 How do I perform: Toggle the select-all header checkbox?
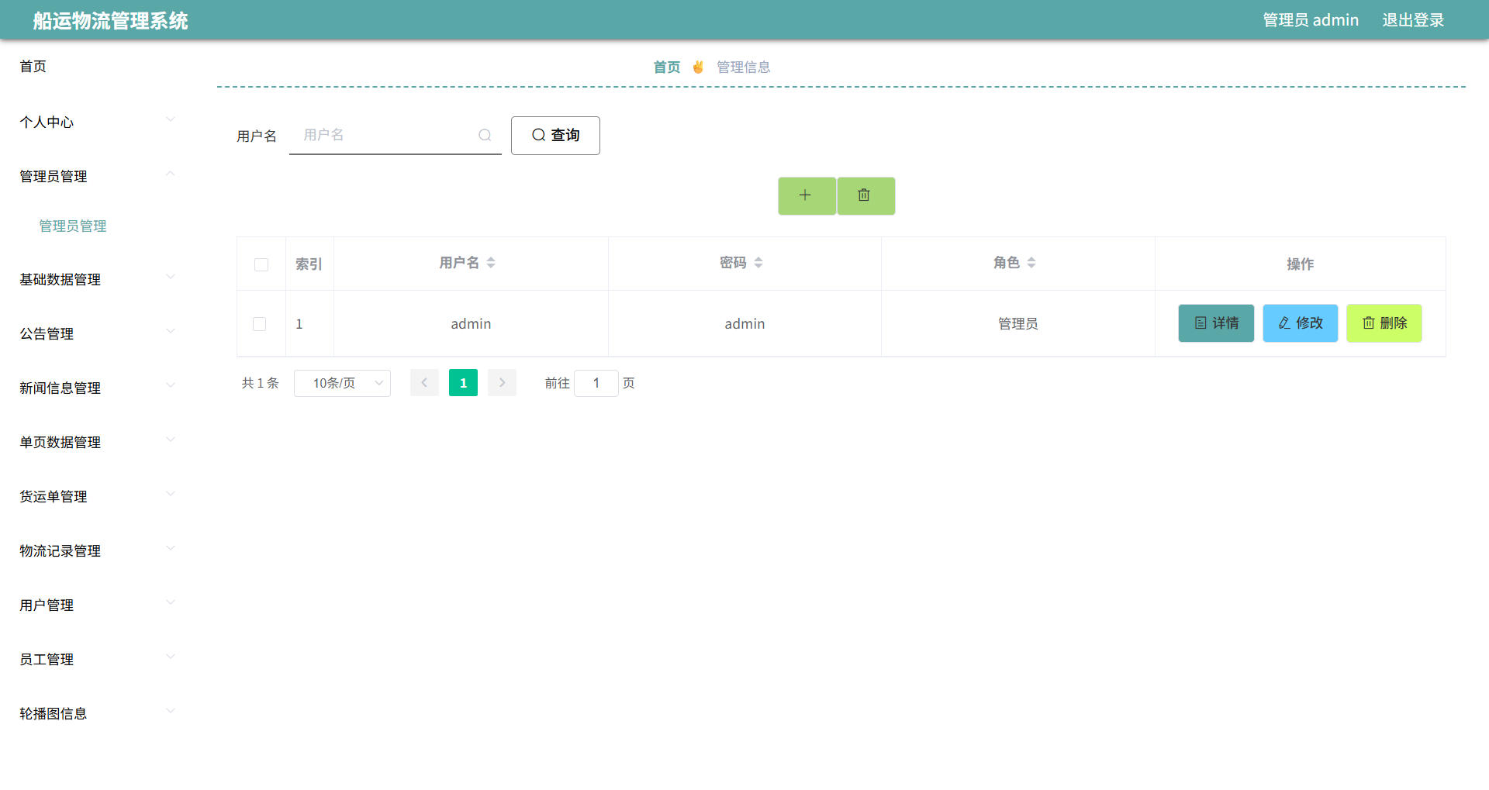pyautogui.click(x=261, y=264)
